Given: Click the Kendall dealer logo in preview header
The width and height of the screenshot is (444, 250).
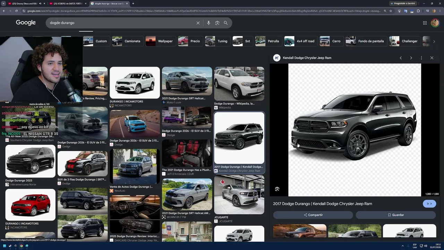Looking at the screenshot, I should (x=277, y=58).
